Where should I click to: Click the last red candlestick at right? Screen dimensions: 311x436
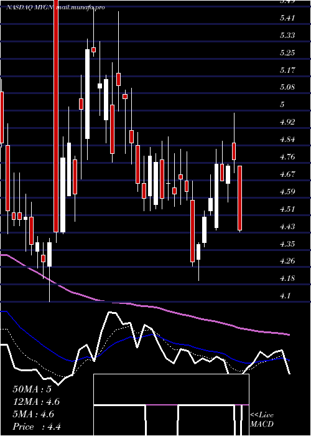(x=239, y=198)
